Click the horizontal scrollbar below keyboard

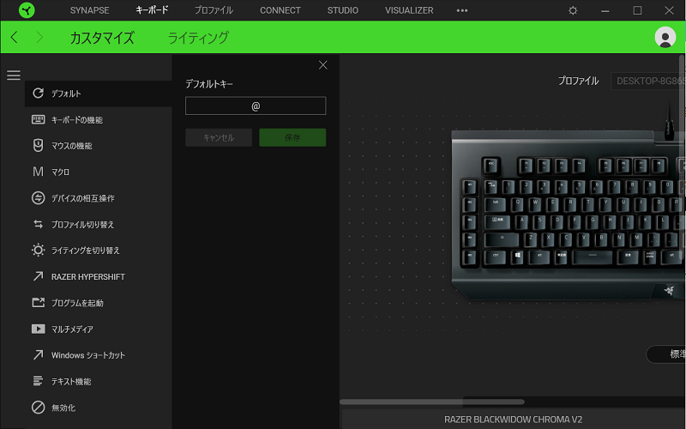(x=432, y=402)
